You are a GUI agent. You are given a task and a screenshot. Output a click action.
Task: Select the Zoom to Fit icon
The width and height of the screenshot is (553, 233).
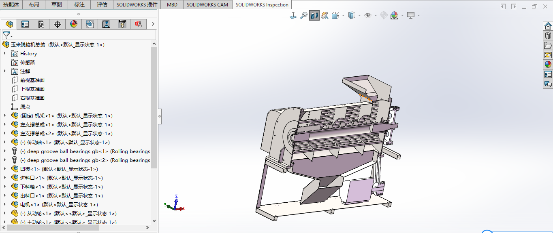pyautogui.click(x=293, y=15)
